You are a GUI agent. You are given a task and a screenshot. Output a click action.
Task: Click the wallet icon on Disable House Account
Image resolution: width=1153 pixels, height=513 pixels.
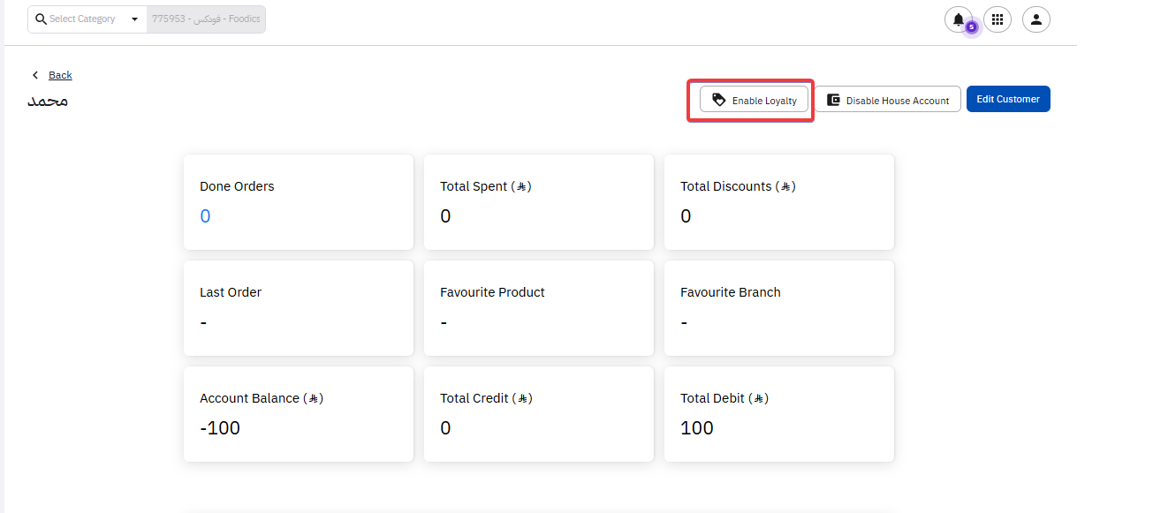(x=833, y=100)
